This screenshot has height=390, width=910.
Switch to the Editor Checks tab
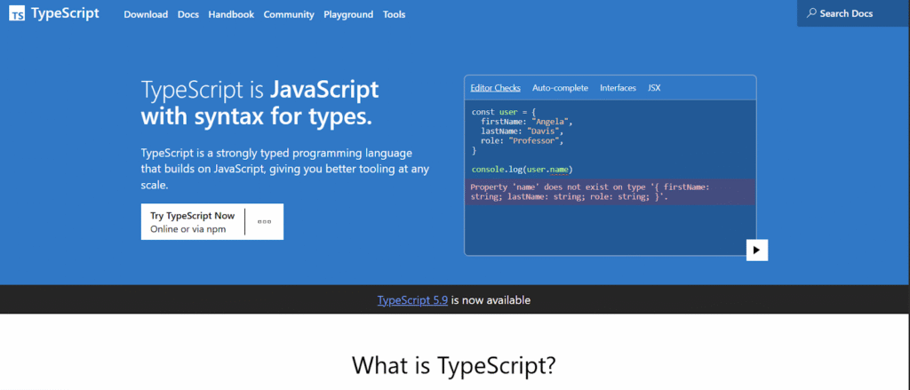(495, 88)
